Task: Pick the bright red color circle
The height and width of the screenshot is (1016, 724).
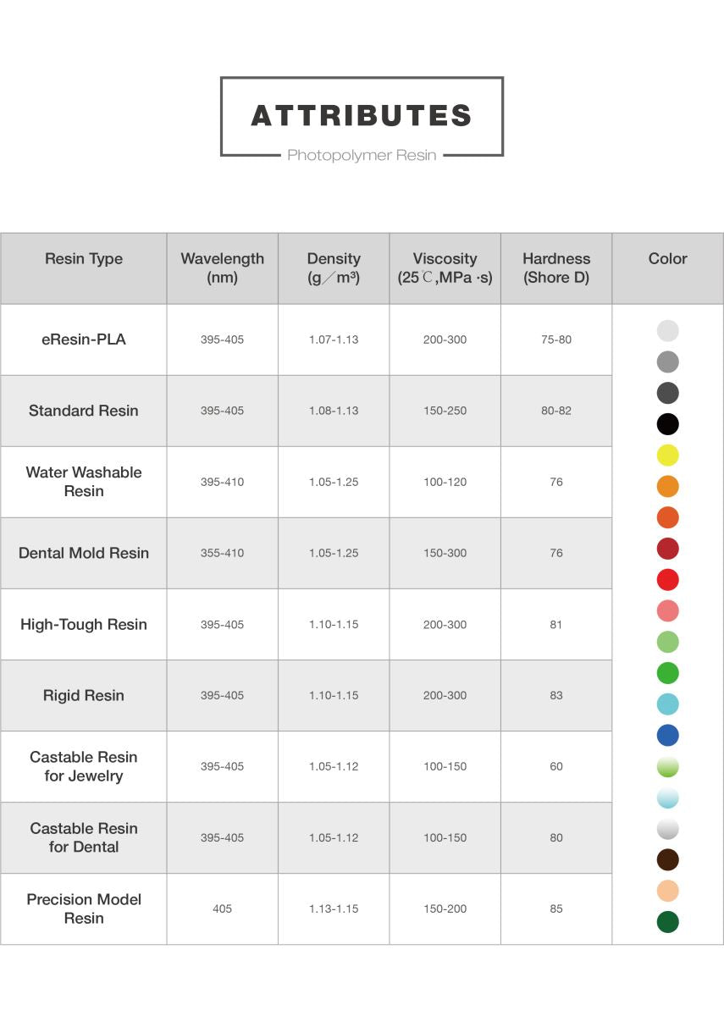Action: pyautogui.click(x=667, y=580)
